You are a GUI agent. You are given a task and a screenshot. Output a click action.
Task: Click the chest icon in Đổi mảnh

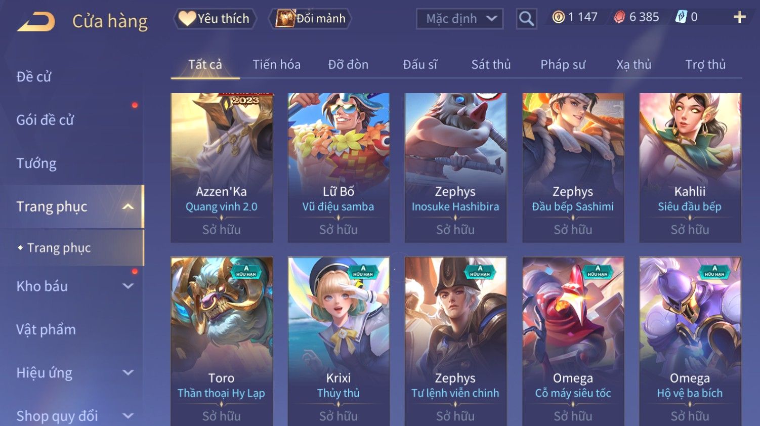[285, 19]
